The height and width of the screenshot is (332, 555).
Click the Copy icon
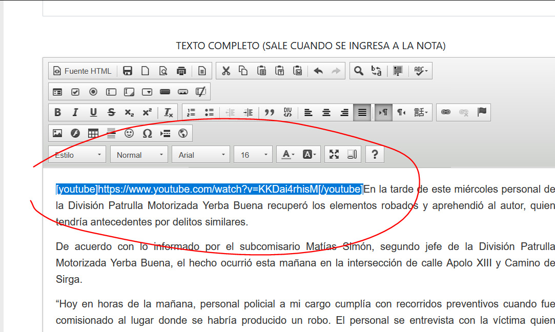[x=243, y=71]
